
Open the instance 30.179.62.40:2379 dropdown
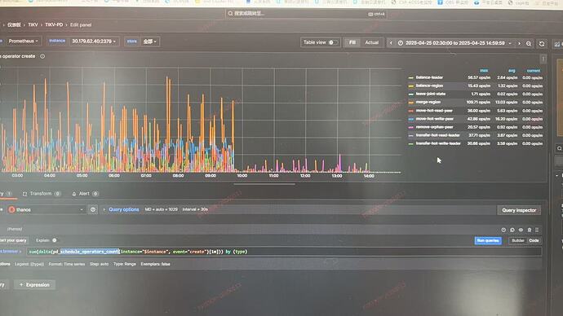pos(94,42)
